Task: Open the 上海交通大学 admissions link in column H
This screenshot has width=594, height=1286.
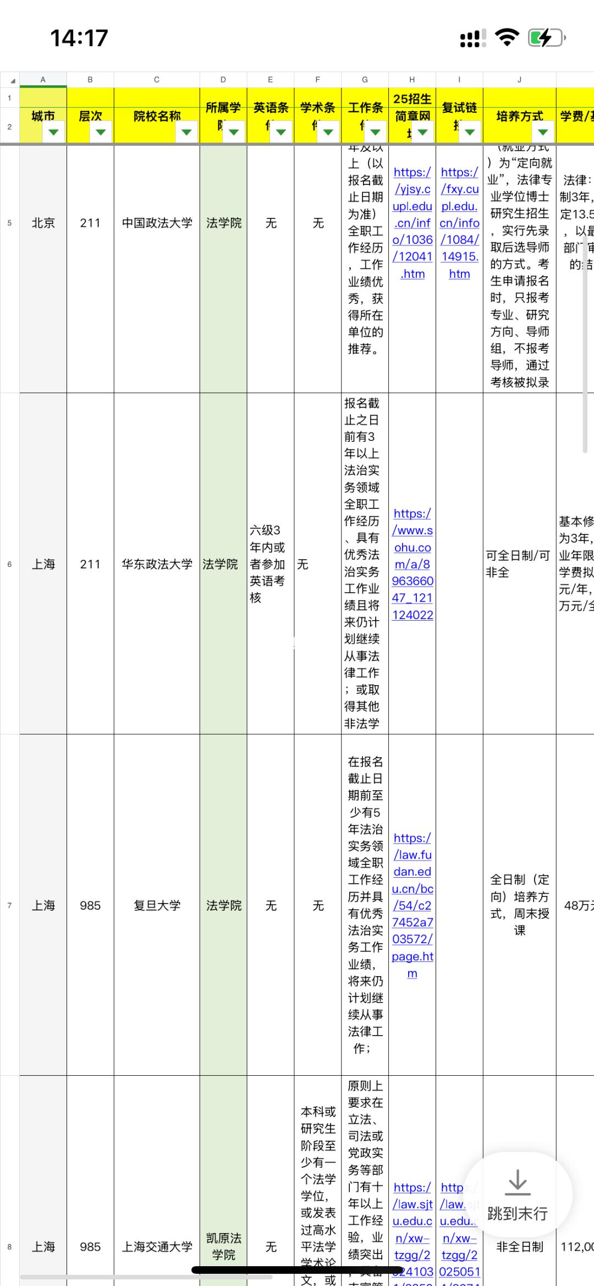Action: [x=412, y=1233]
